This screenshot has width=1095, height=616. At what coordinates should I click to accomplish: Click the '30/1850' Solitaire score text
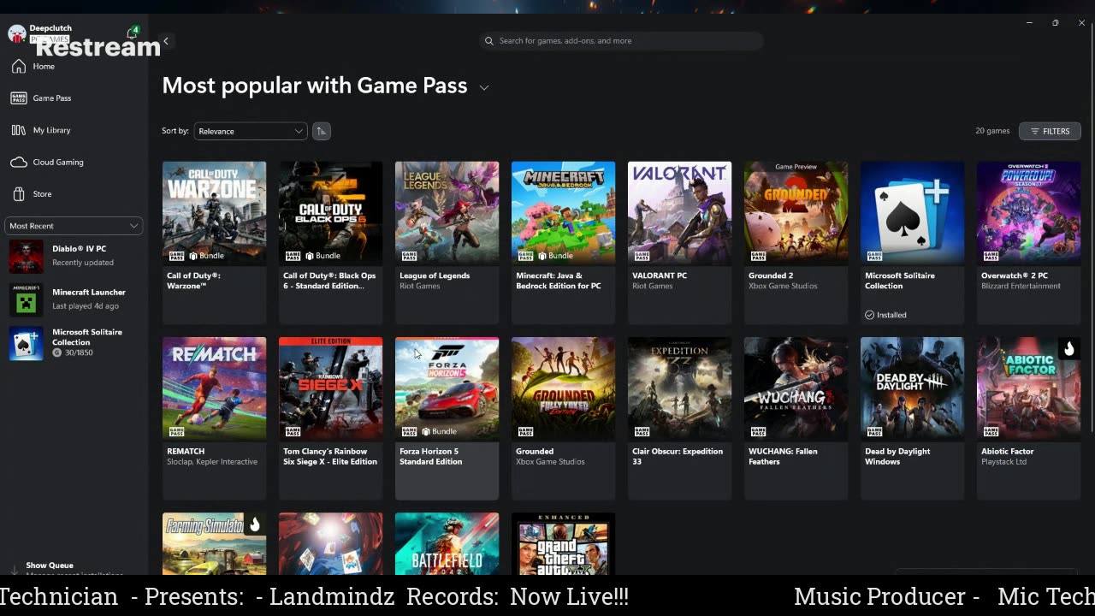[x=79, y=352]
